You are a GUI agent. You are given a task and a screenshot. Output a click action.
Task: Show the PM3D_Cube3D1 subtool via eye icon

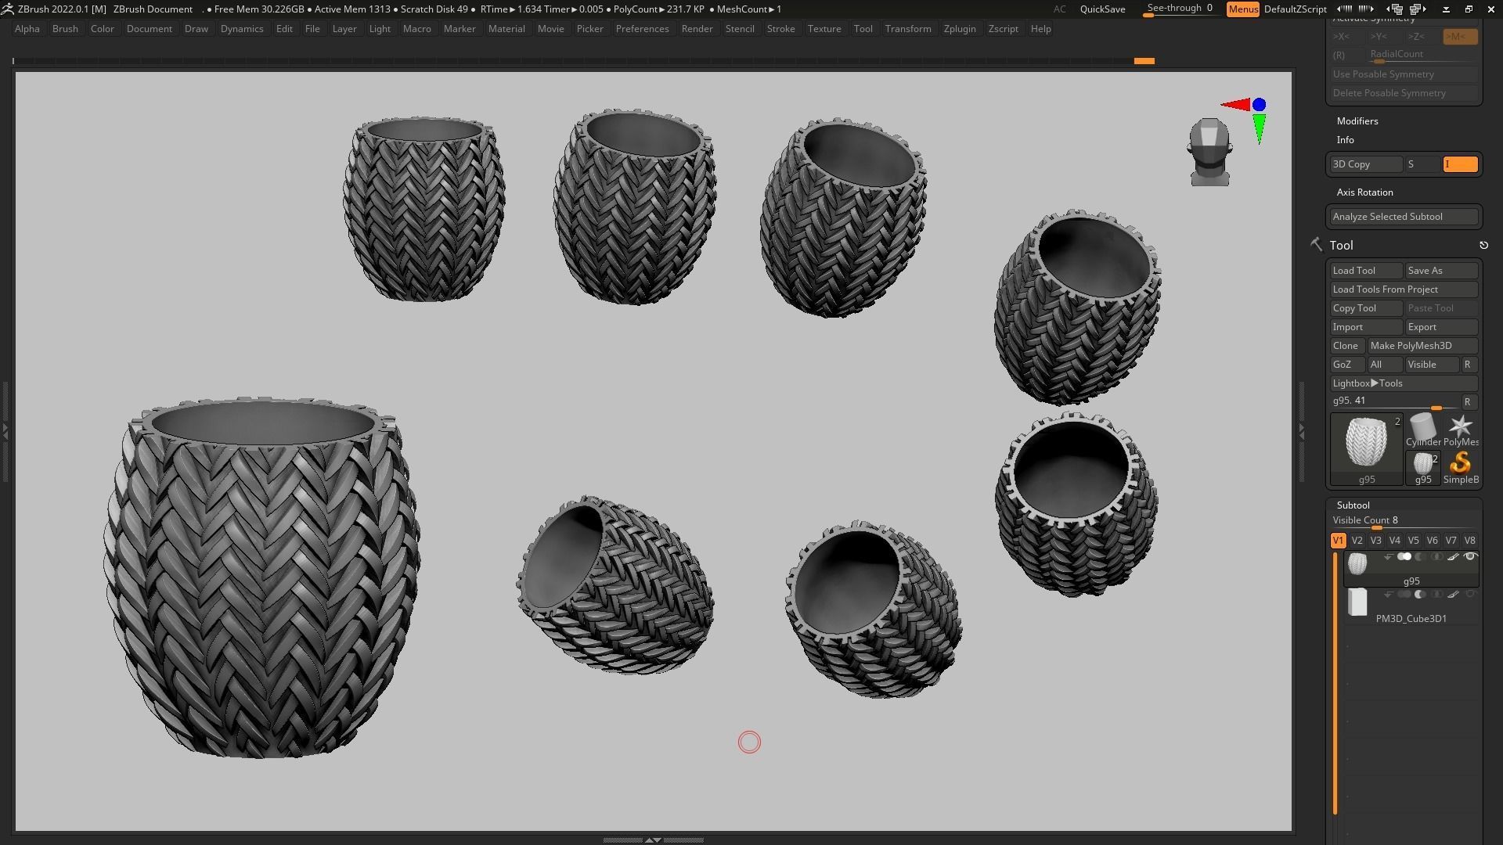(1470, 595)
